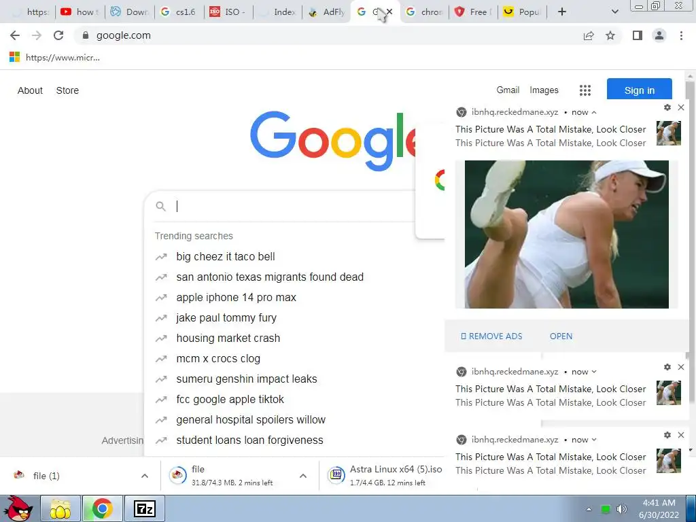696x522 pixels.
Task: Select 'housing market crash' suggestion
Action: point(228,338)
